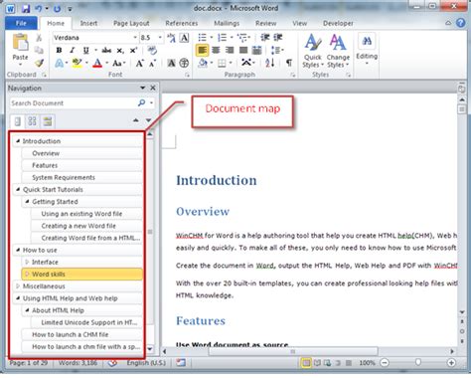The height and width of the screenshot is (378, 471).
Task: Select System Requirements in the document map
Action: coord(81,177)
